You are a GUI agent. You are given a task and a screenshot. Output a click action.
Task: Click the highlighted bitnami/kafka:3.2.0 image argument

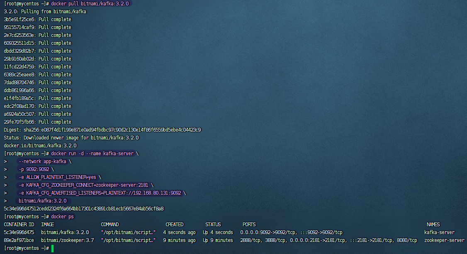[x=43, y=201]
